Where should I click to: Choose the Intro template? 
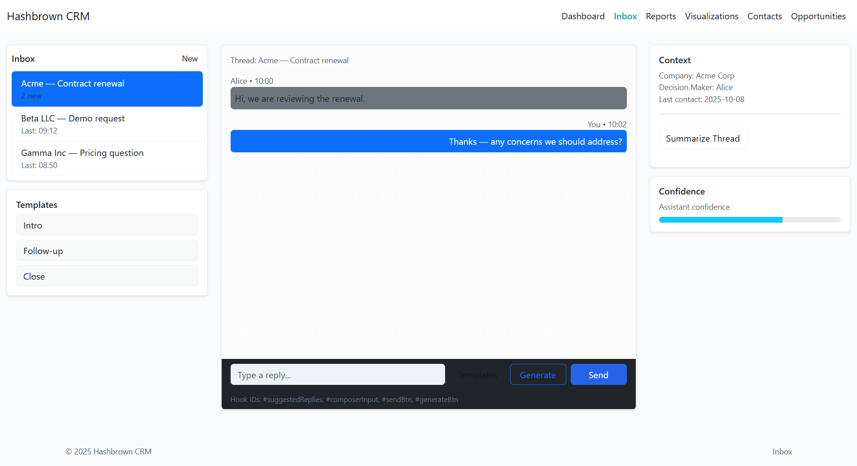pyautogui.click(x=107, y=225)
